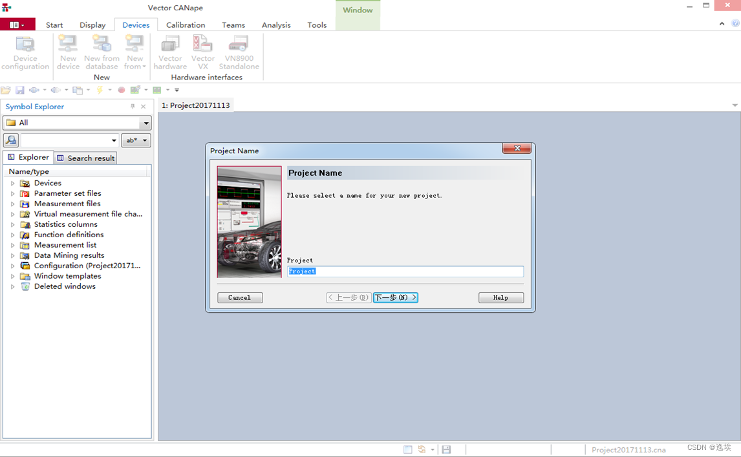Screen dimensions: 741x457
Task: Collapse the ribbon with caret icon
Action: 722,24
